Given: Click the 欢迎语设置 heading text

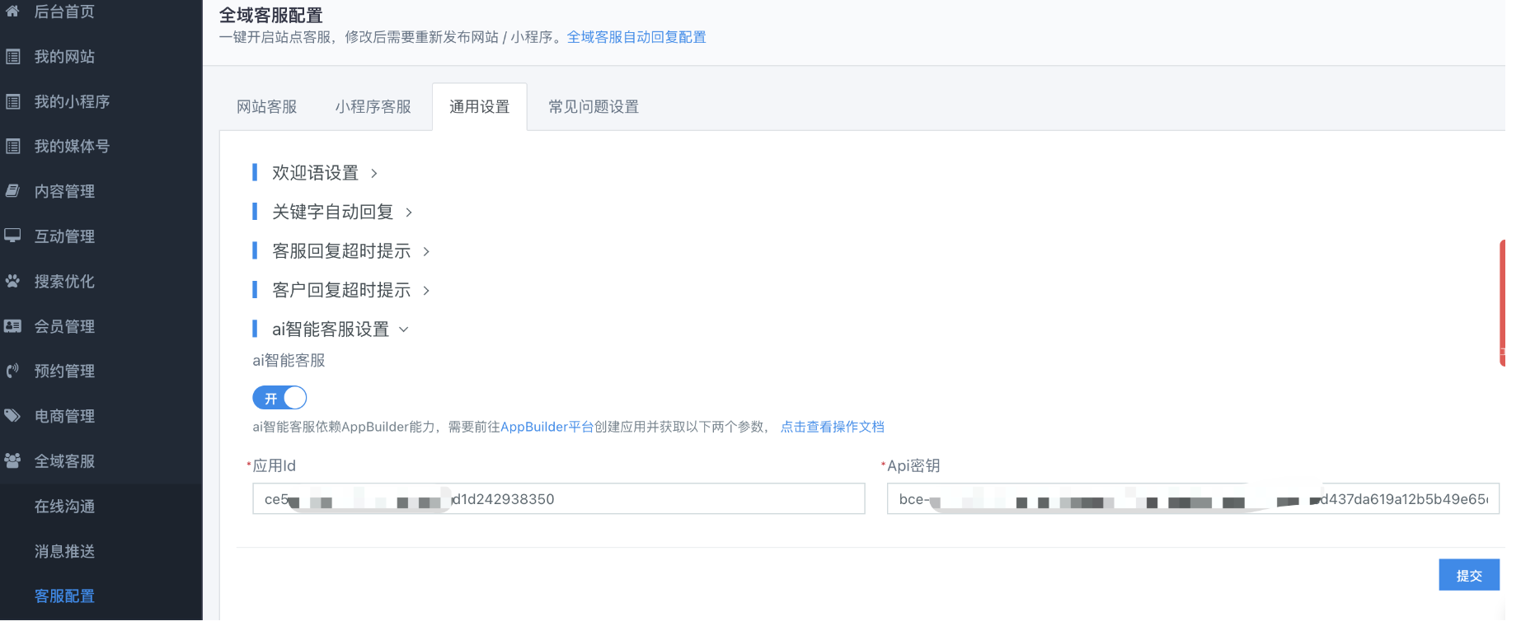Looking at the screenshot, I should [316, 173].
